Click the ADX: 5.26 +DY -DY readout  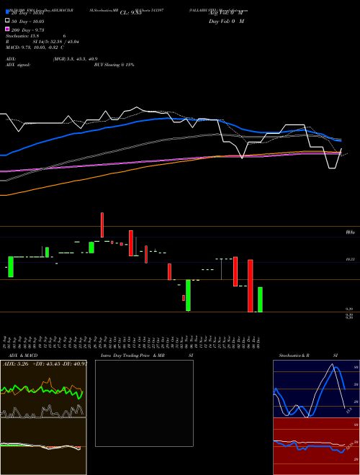(45, 363)
